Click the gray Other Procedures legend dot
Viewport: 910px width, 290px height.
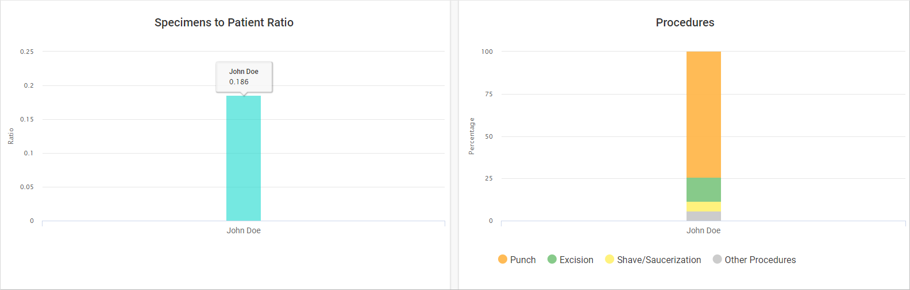pos(717,259)
